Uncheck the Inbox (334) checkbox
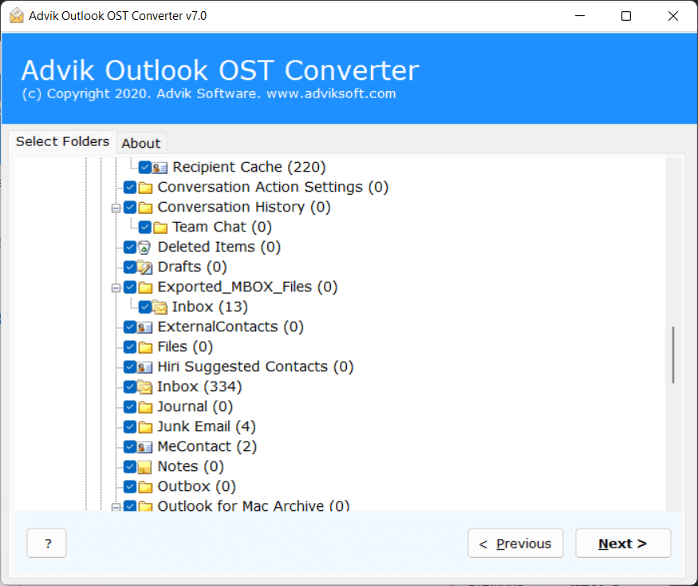Viewport: 698px width, 586px height. 130,386
